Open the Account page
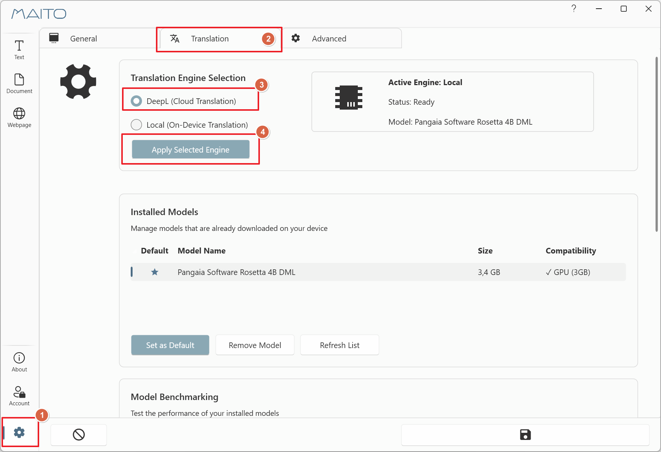 19,396
